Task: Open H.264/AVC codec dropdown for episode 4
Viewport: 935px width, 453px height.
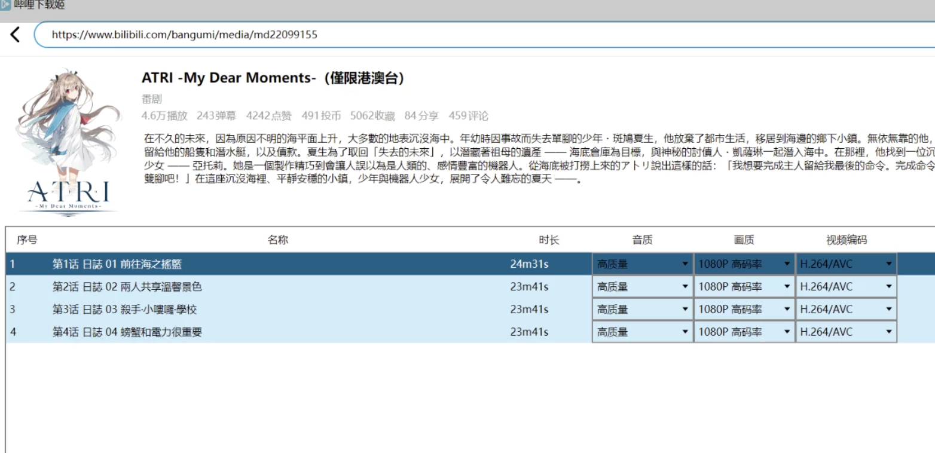Action: [x=846, y=332]
